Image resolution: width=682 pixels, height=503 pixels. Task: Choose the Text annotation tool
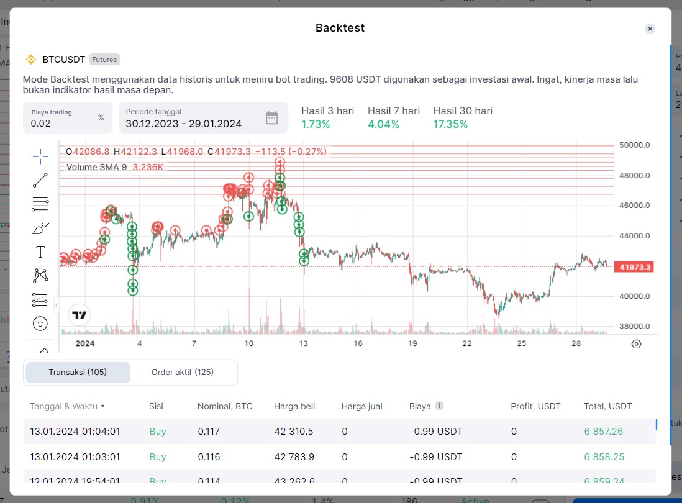(40, 252)
